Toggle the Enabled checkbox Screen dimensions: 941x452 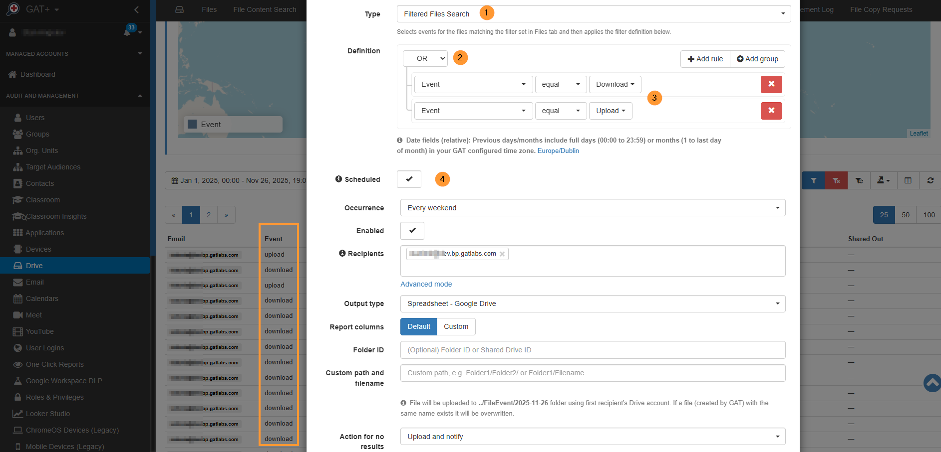pos(412,231)
